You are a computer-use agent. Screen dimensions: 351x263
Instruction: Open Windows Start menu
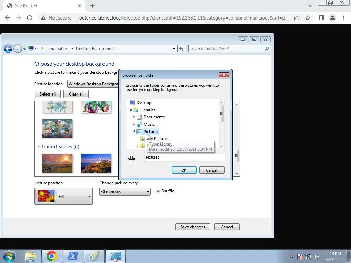tap(9, 256)
